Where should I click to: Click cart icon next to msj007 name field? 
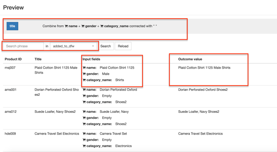(x=84, y=68)
